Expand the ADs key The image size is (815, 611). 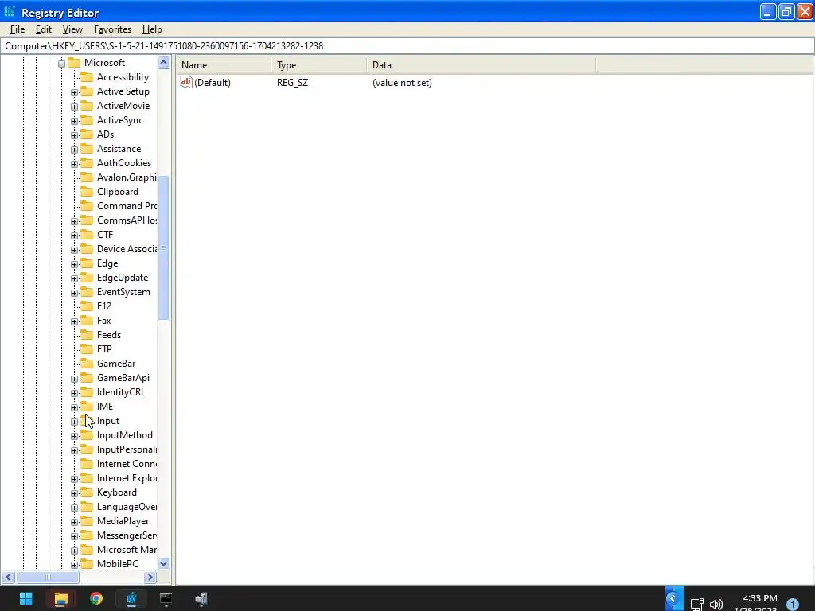[x=74, y=135]
